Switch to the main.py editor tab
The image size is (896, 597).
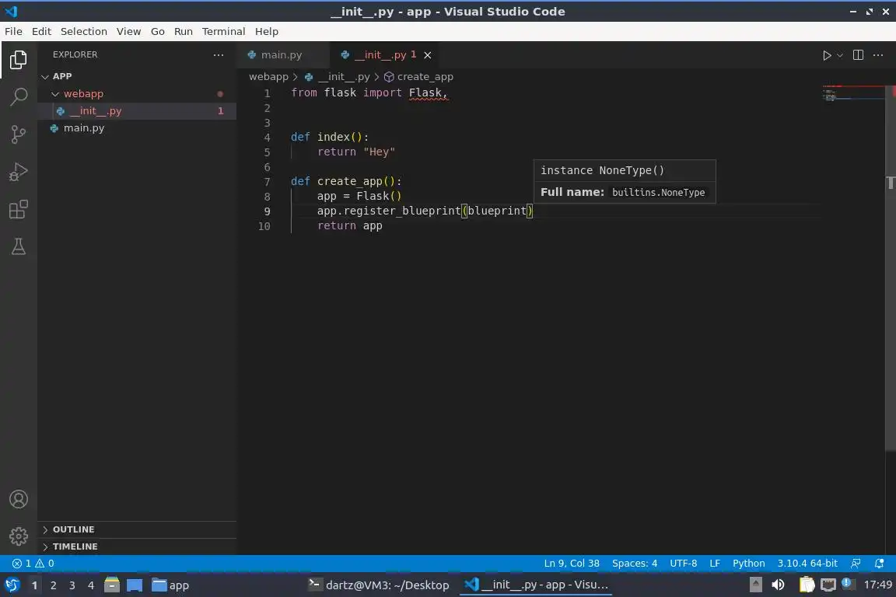click(x=283, y=55)
